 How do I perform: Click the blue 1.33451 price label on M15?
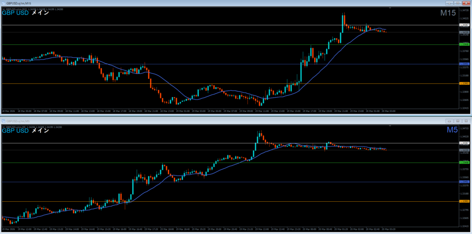tap(464, 64)
